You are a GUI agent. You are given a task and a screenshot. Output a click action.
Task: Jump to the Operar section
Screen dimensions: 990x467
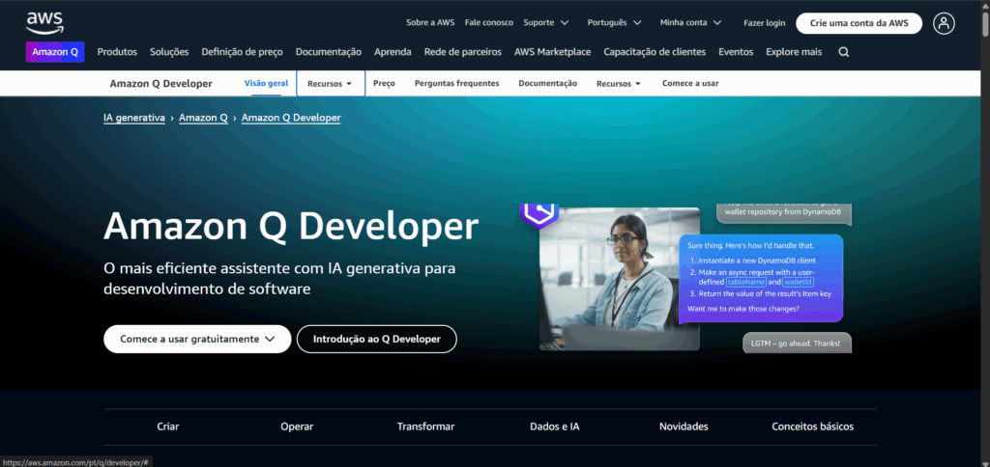(x=297, y=426)
